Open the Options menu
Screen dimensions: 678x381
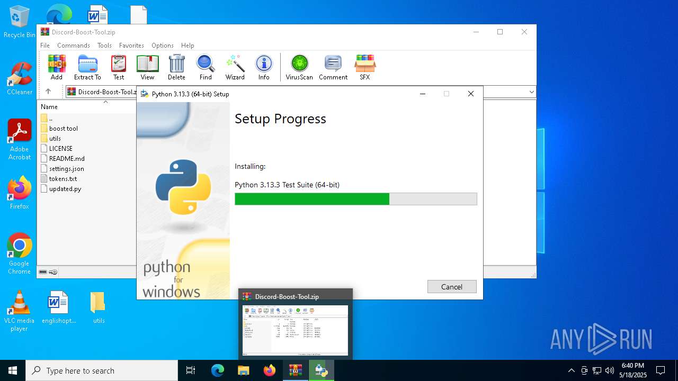[163, 46]
